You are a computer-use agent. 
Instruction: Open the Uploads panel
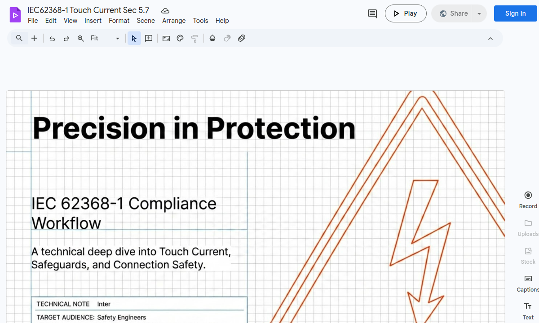click(x=527, y=227)
